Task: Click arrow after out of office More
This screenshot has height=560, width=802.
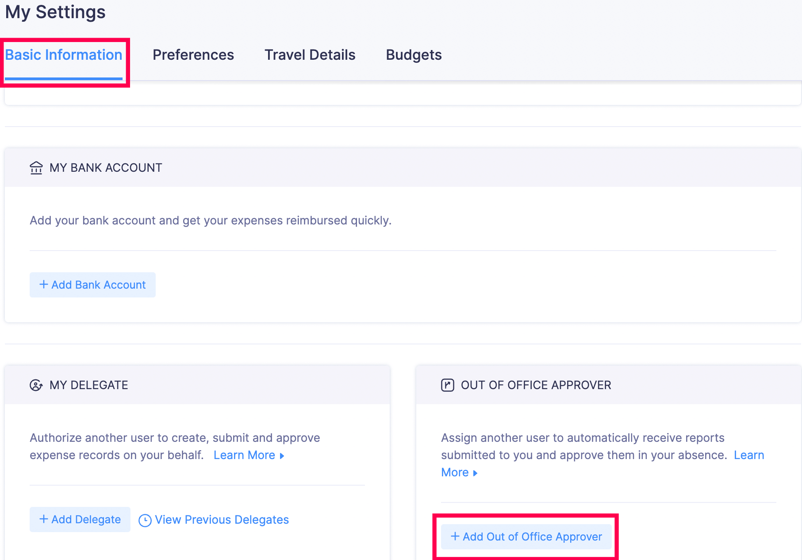Action: tap(476, 473)
